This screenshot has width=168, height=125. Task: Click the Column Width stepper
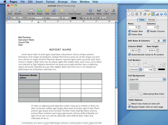139,50
